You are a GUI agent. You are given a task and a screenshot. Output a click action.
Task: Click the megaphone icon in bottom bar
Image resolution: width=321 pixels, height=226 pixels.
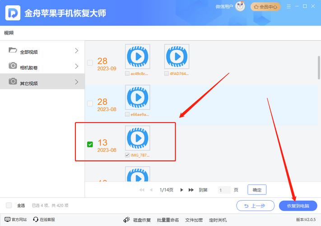126,220
